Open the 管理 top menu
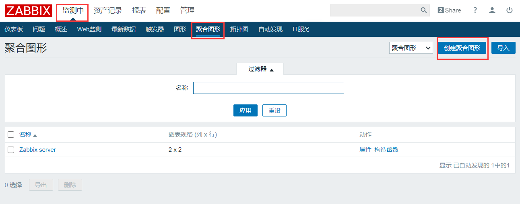Viewport: 520px width, 204px height. click(x=188, y=10)
